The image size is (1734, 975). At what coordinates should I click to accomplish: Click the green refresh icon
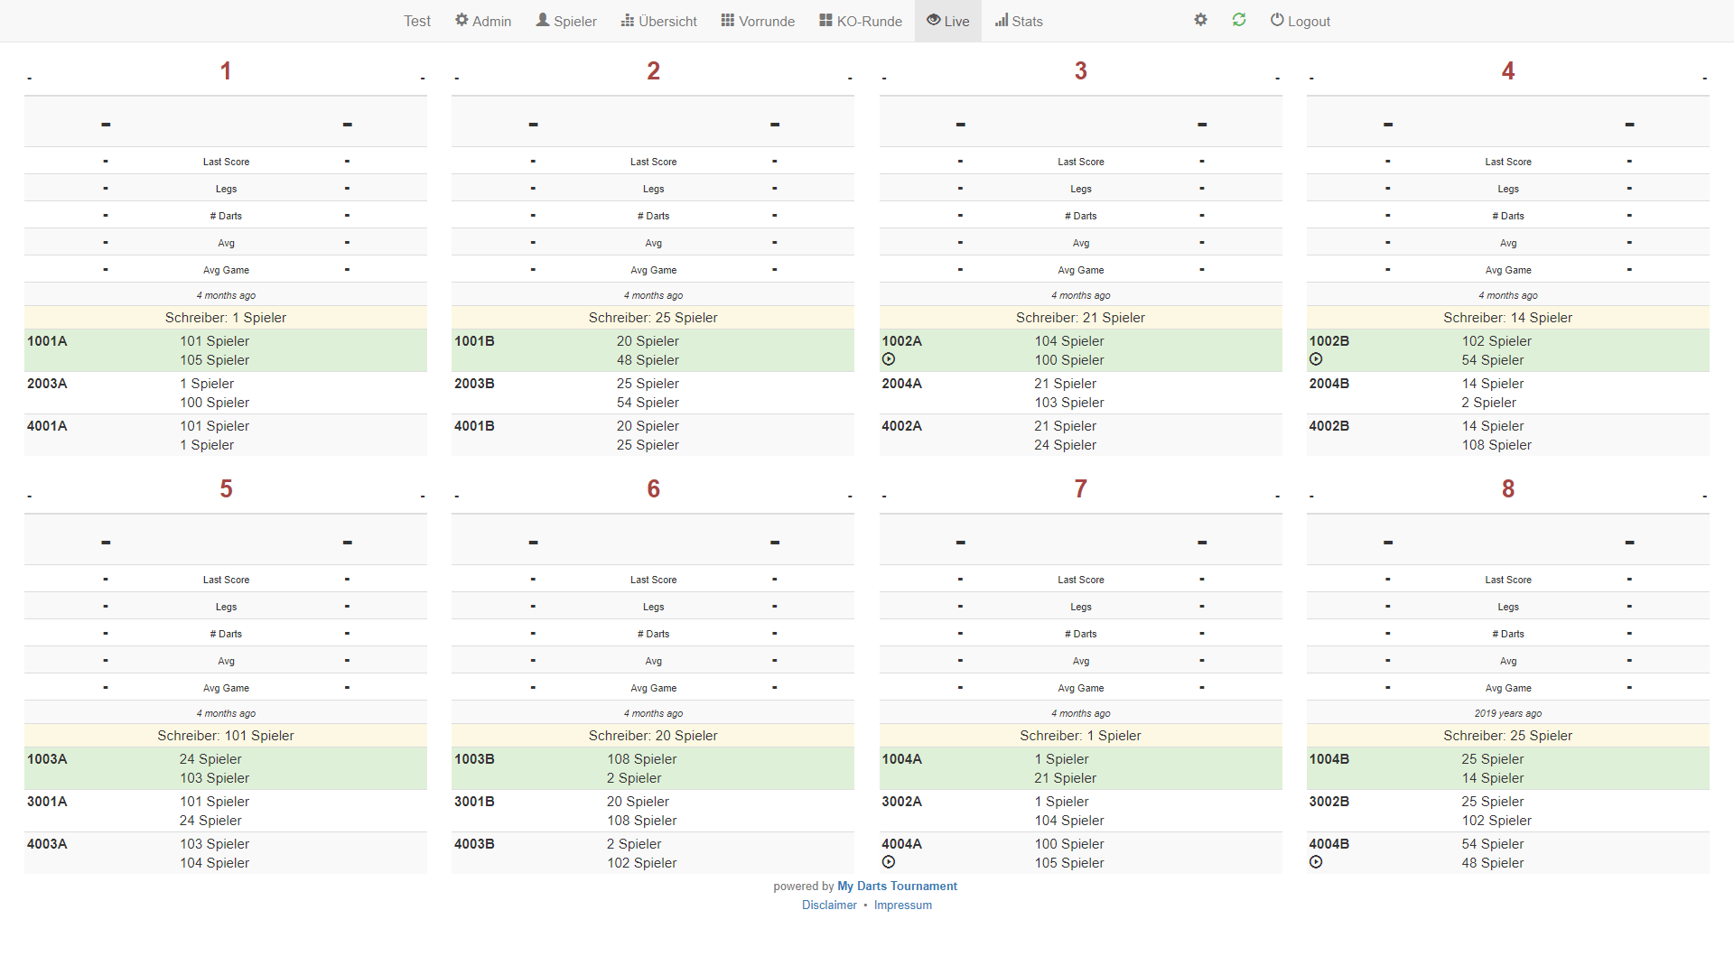click(x=1239, y=20)
